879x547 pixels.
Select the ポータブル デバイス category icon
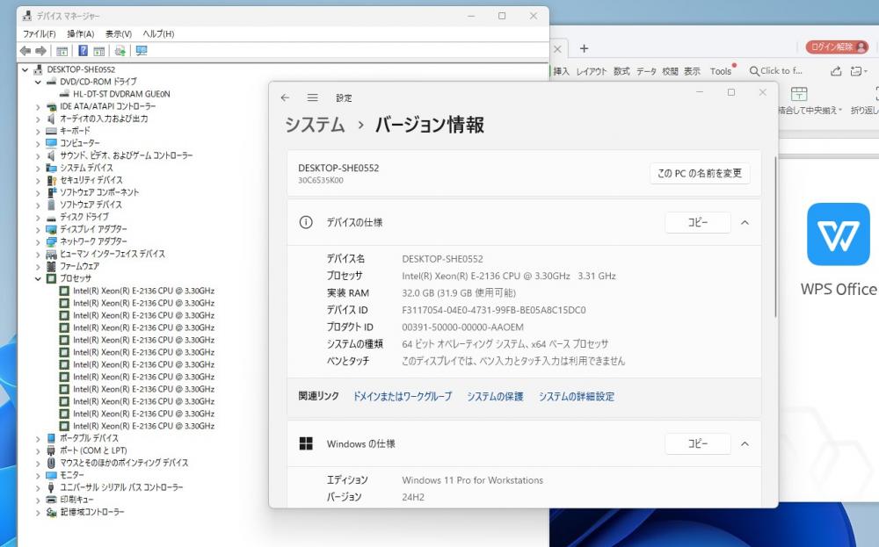click(x=51, y=438)
